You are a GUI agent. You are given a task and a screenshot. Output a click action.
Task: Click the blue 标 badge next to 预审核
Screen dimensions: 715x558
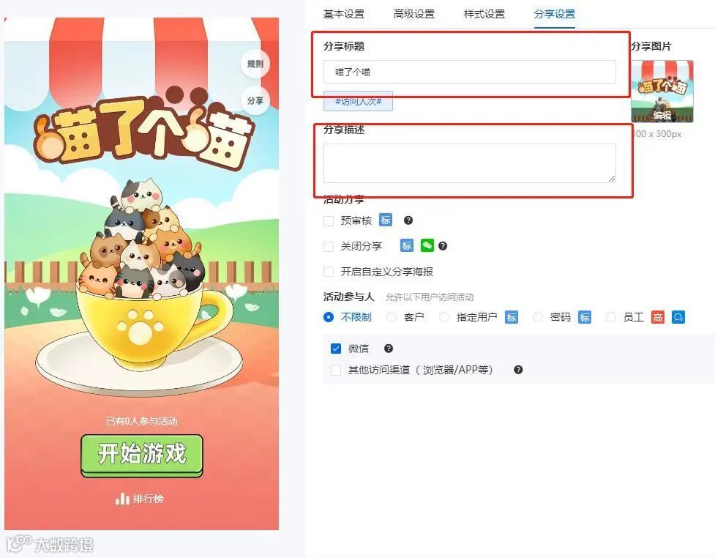coord(386,220)
